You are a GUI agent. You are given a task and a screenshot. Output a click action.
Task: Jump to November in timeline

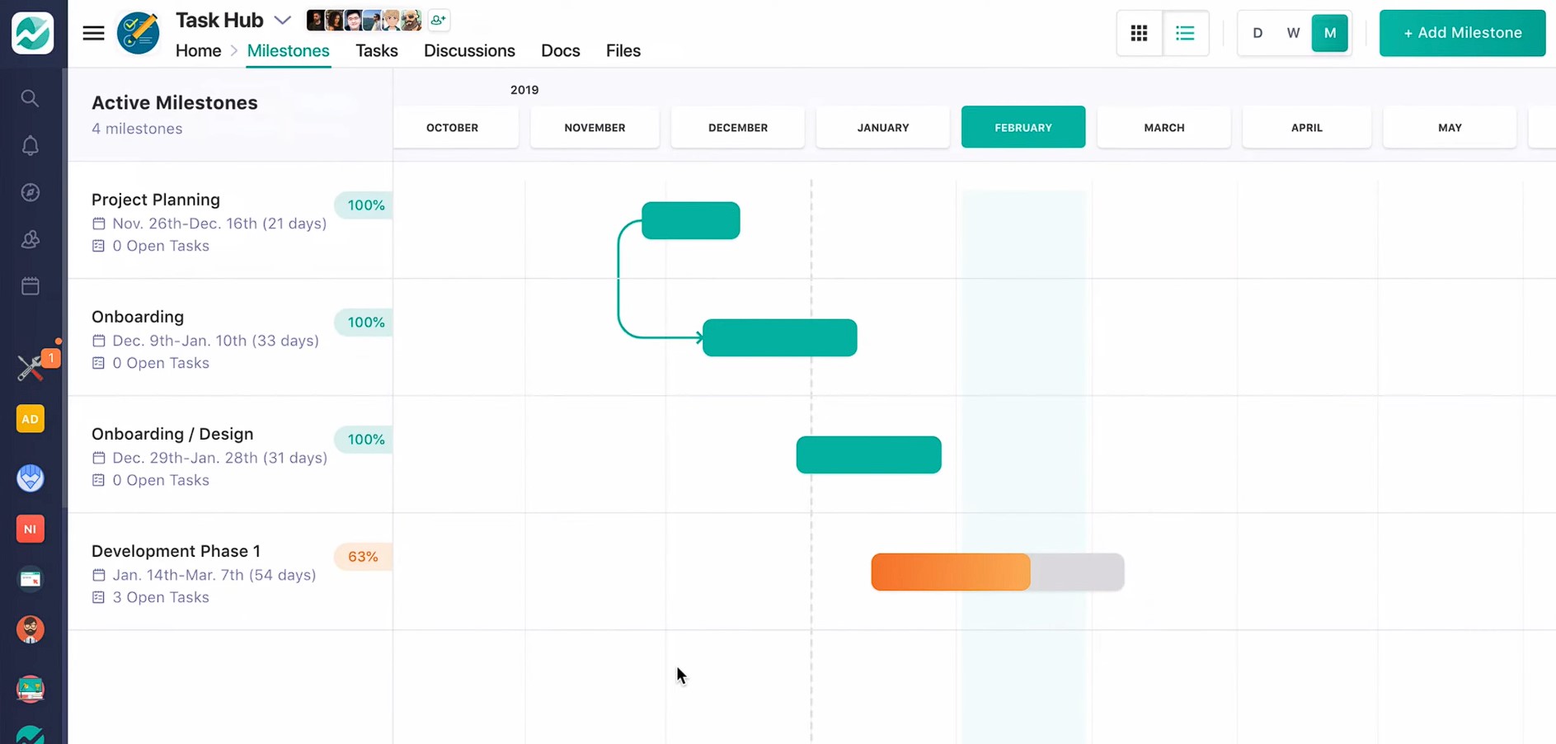point(595,127)
